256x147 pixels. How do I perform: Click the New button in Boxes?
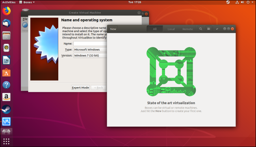pyautogui.click(x=113, y=29)
